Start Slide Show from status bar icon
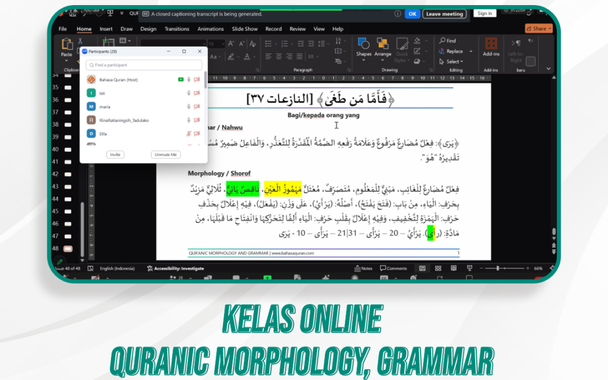The image size is (608, 380). coord(470,269)
